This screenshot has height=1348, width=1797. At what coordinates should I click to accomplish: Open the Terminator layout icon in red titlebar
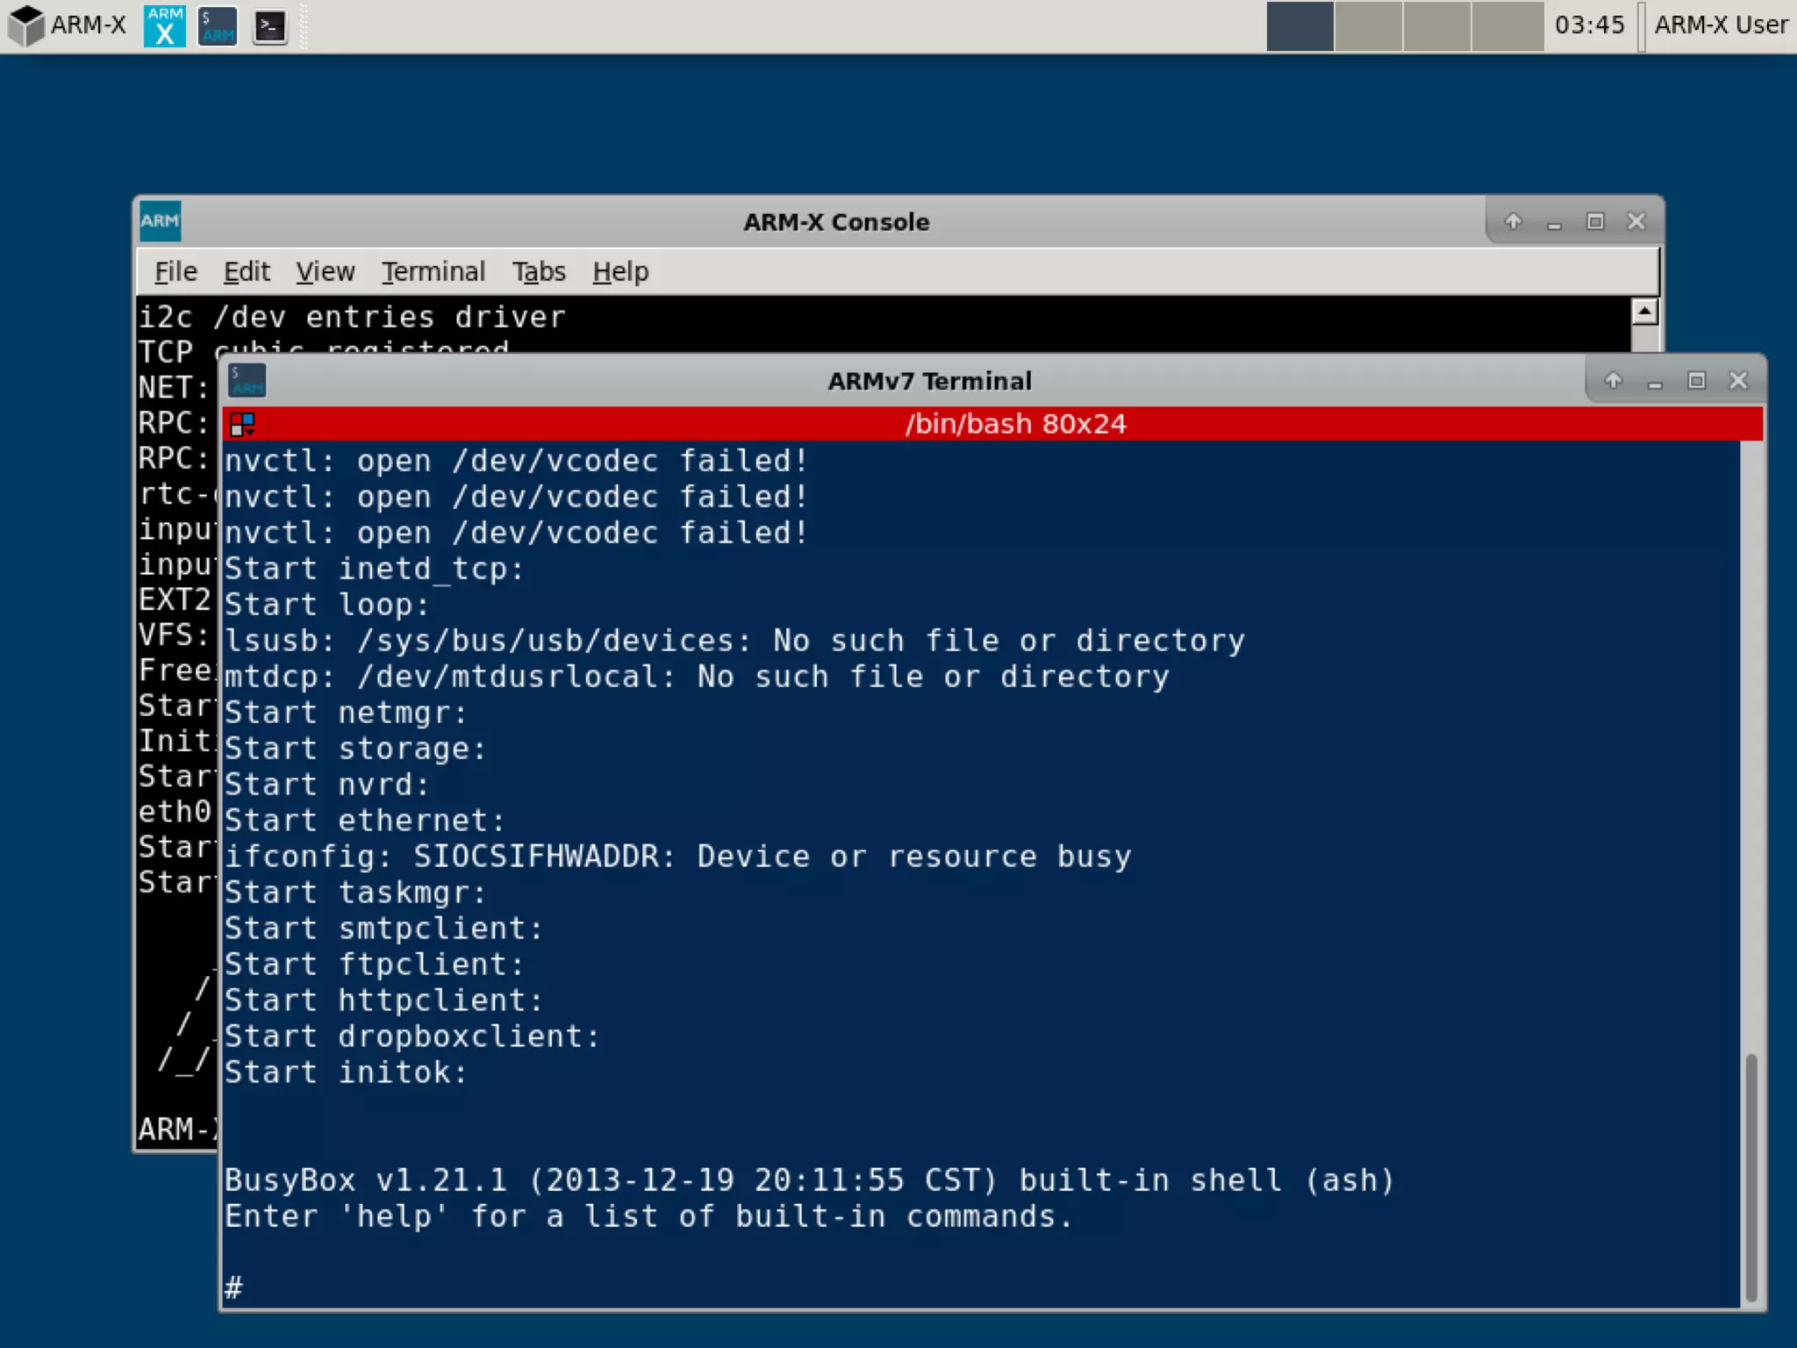[x=242, y=425]
